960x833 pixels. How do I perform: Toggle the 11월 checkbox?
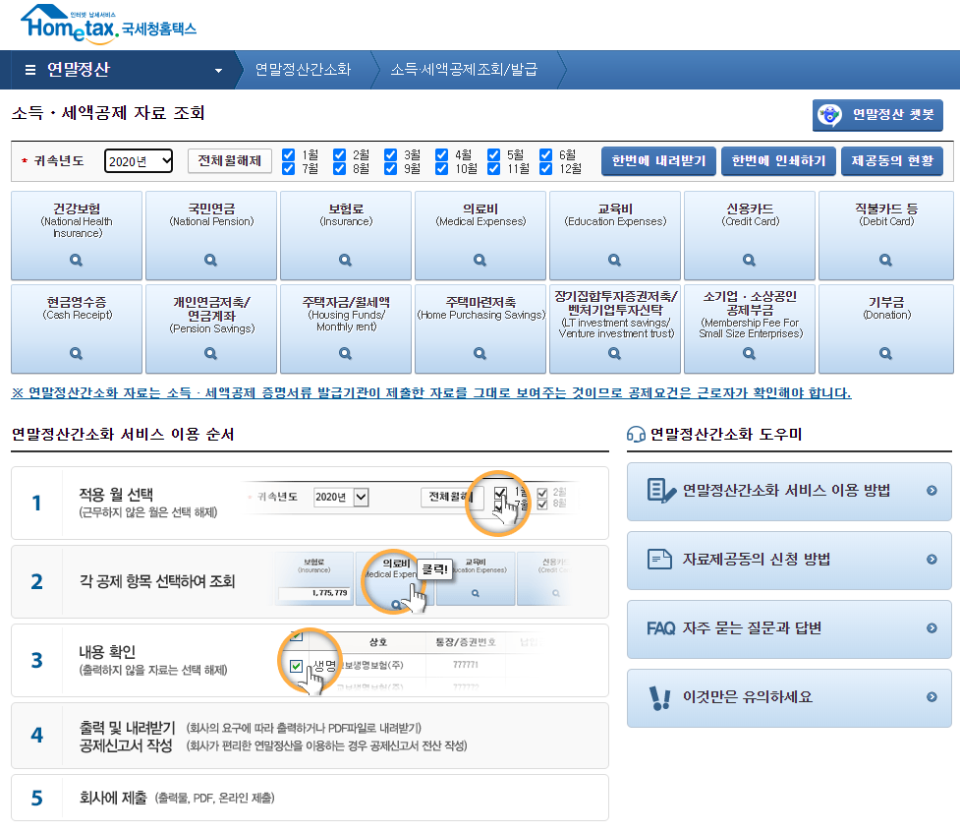tap(493, 168)
